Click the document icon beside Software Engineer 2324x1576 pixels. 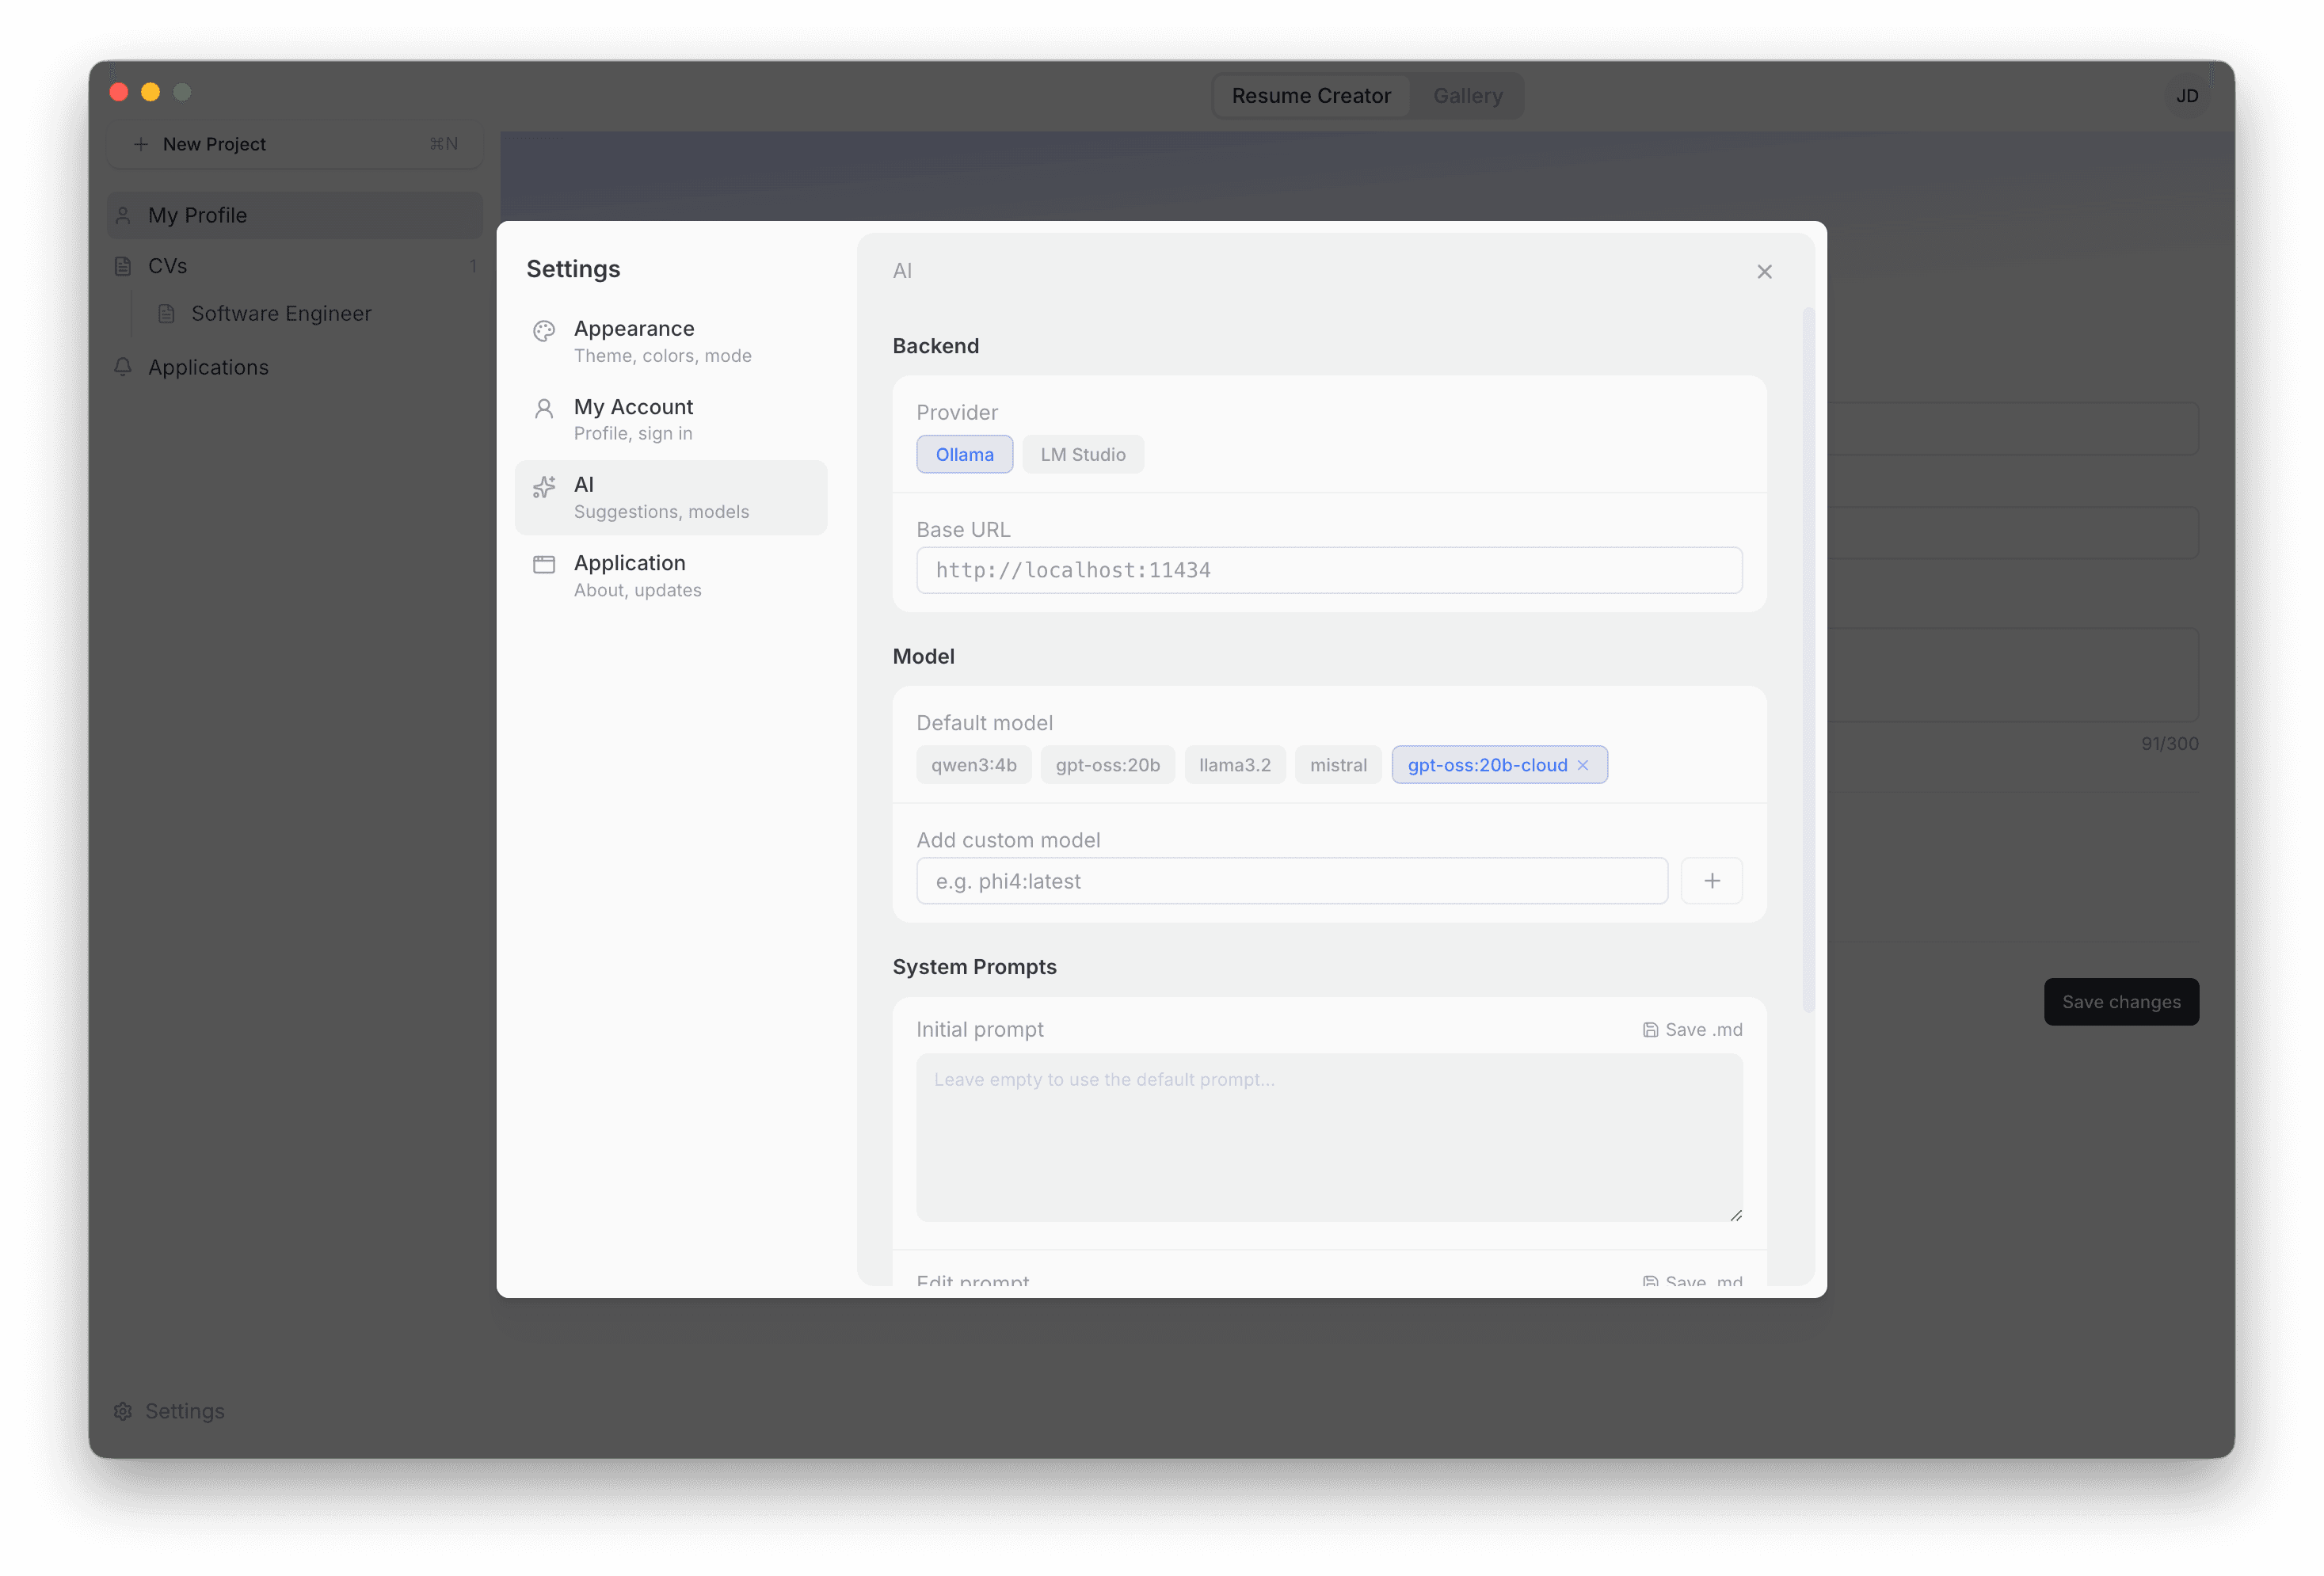pyautogui.click(x=166, y=313)
